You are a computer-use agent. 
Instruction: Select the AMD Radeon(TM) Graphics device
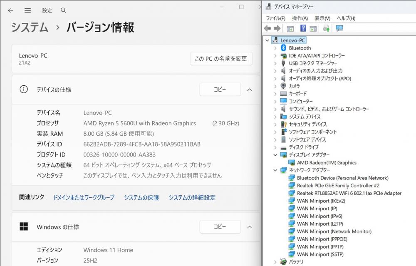click(326, 163)
